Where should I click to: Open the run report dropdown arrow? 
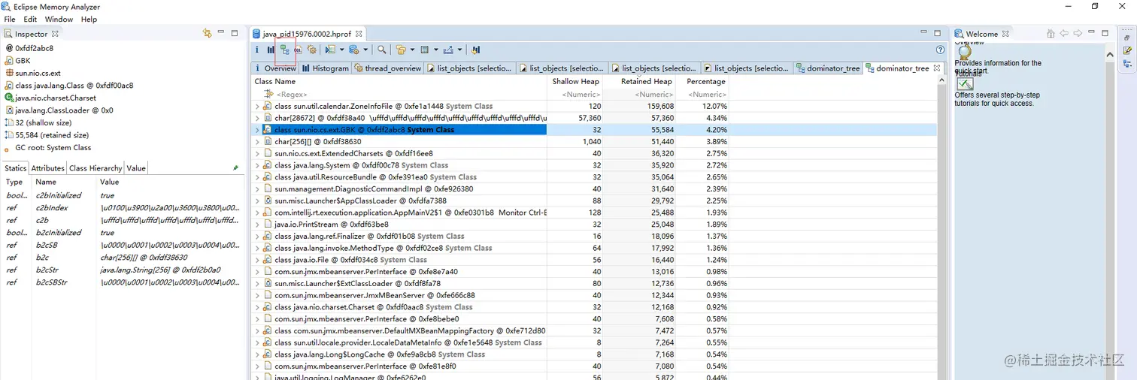342,50
